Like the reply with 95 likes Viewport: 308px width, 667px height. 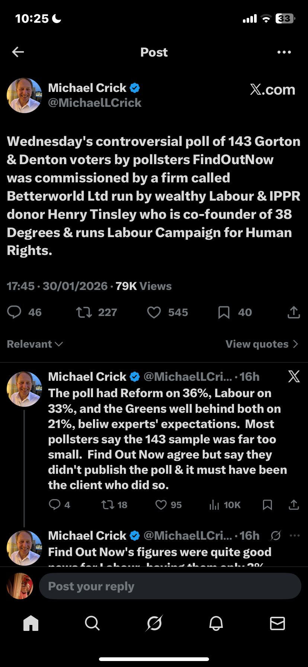pos(161,505)
